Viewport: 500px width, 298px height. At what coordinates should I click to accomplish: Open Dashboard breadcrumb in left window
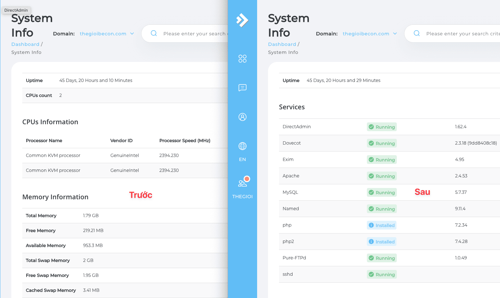click(26, 44)
